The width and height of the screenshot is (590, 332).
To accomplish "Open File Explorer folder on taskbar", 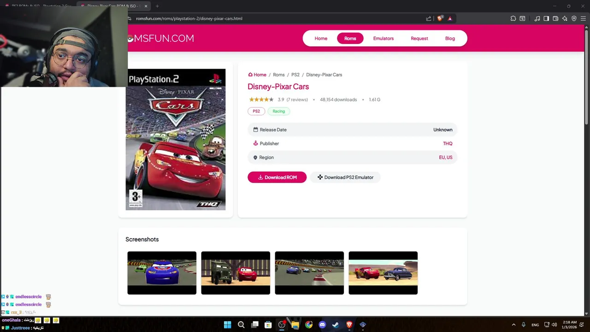I will click(x=295, y=325).
